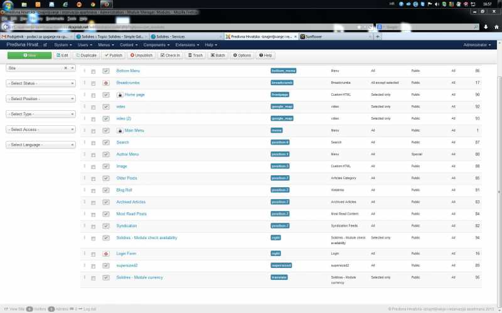Click the published status icon for Bottom Menu
Screen dimensions: 502x313
point(106,71)
